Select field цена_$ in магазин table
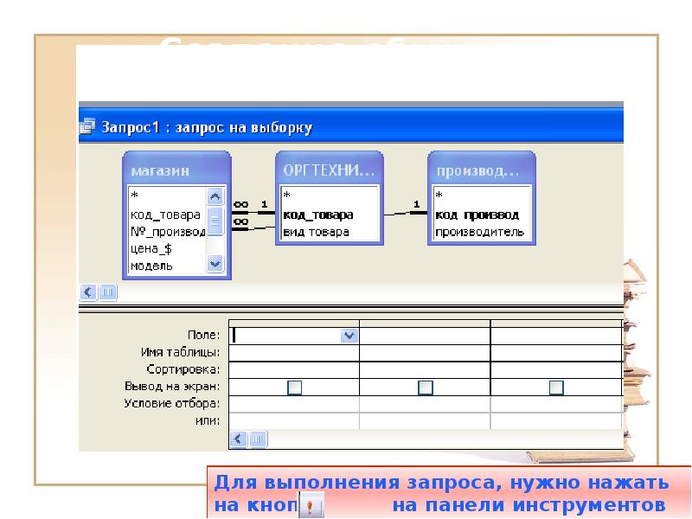This screenshot has height=519, width=692. pyautogui.click(x=152, y=248)
